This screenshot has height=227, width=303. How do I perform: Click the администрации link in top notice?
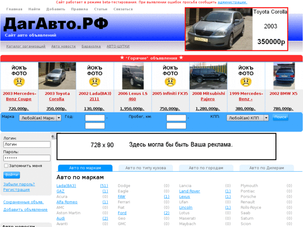(x=232, y=2)
